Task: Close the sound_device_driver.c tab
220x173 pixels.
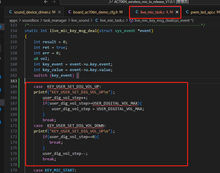Action: pyautogui.click(x=59, y=12)
